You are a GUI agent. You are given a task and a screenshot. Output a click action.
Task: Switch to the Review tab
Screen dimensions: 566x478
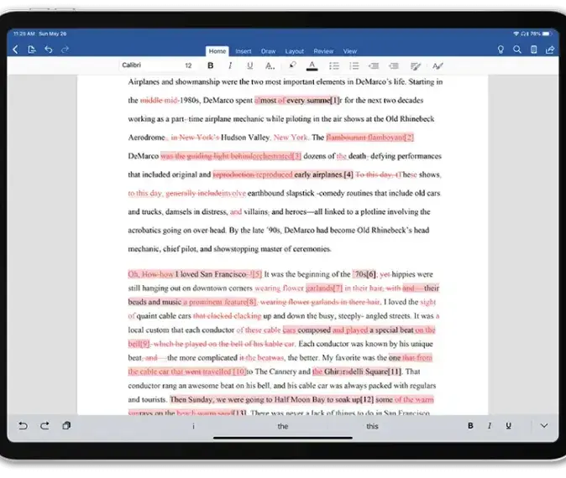coord(323,51)
